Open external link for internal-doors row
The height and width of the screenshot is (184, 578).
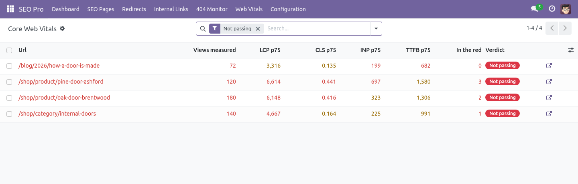click(x=549, y=114)
